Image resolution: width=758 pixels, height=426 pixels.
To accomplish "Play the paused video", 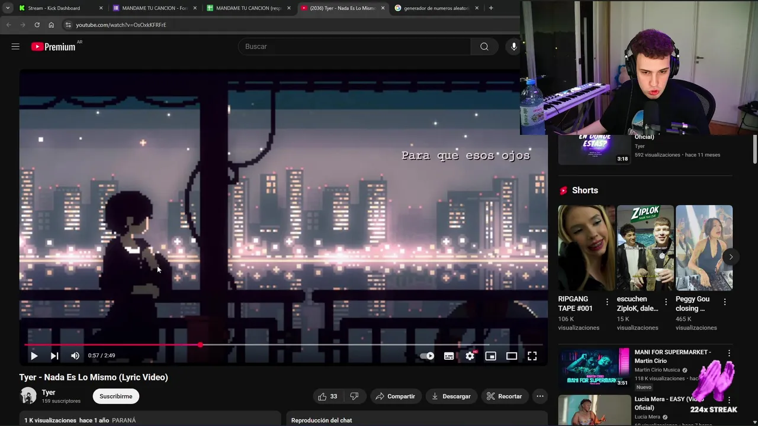I will [x=34, y=356].
